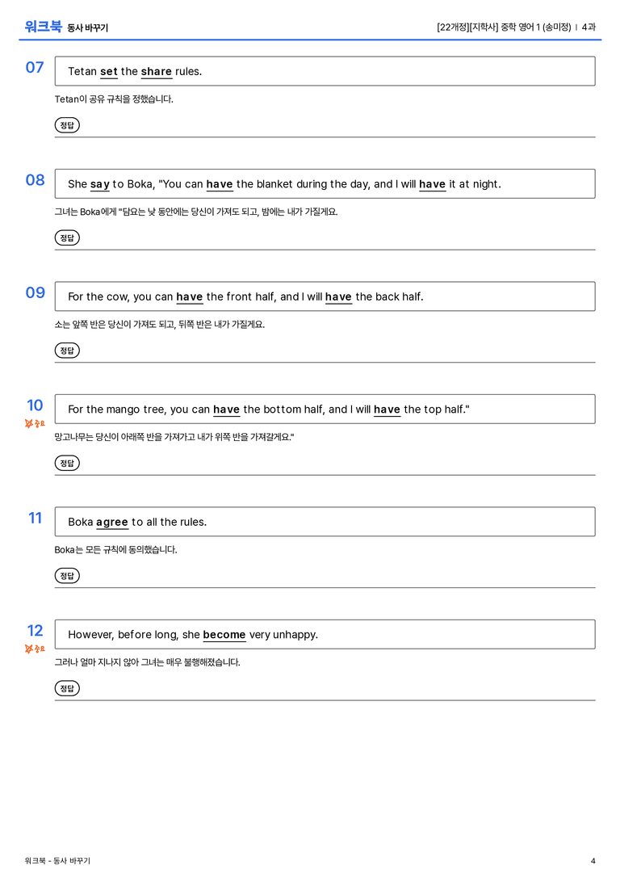Image resolution: width=620 pixels, height=878 pixels.
Task: Click the footer 워크북 - 동사 바꾸기 label
Action: [x=57, y=861]
